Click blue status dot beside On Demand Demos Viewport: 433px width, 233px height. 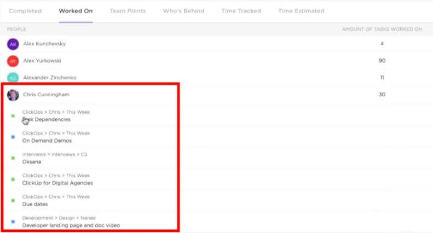(x=13, y=137)
